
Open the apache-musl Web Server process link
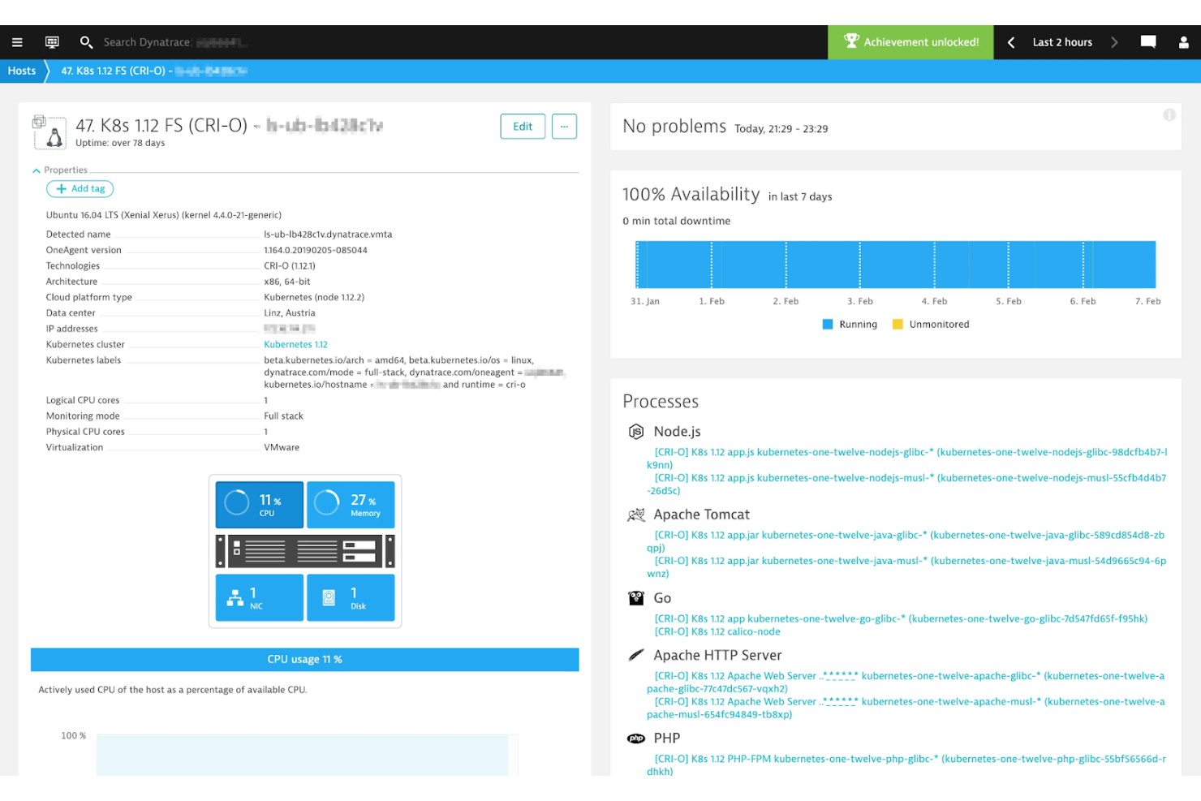point(906,708)
